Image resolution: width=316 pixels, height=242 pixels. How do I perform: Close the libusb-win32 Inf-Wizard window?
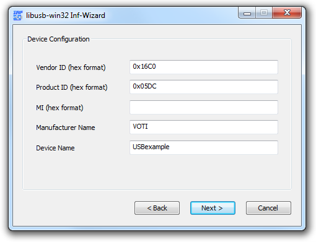pyautogui.click(x=287, y=13)
